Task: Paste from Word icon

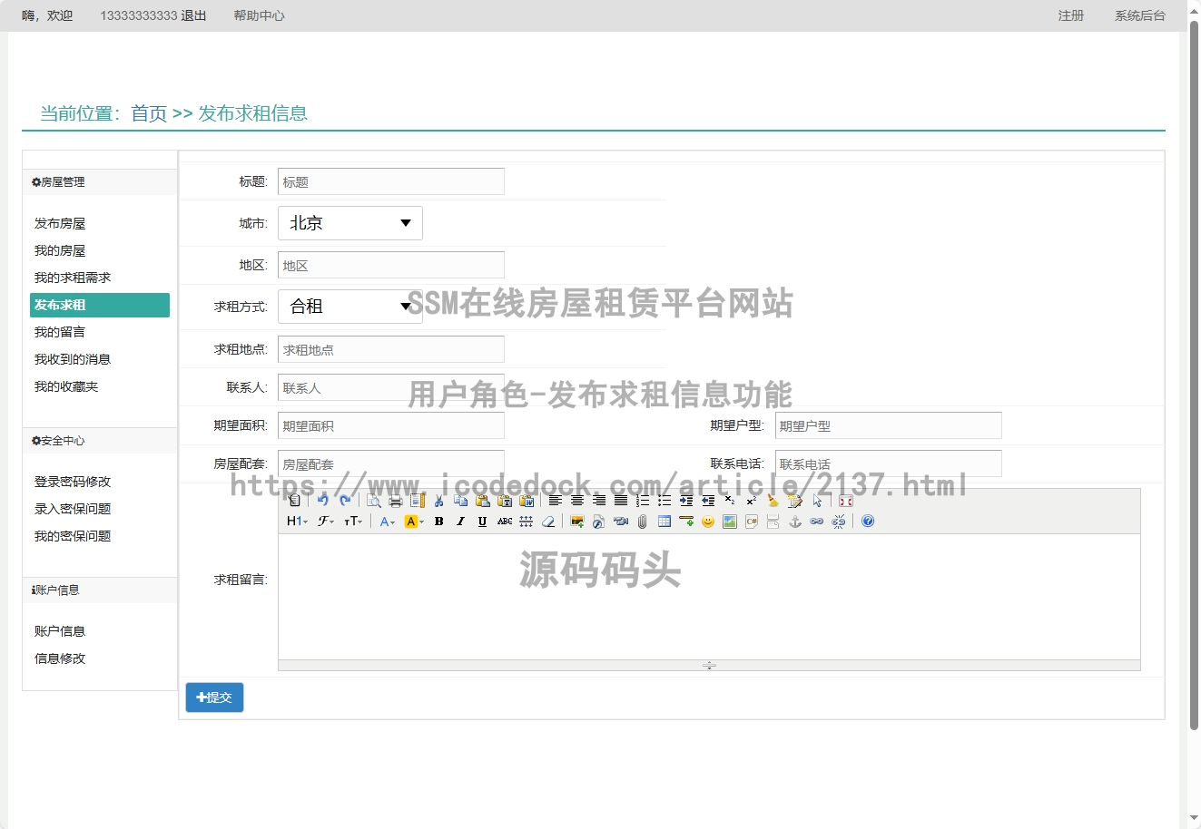Action: (x=527, y=501)
